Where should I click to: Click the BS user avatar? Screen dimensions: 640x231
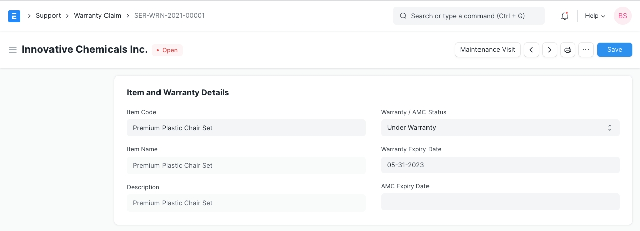tap(622, 16)
